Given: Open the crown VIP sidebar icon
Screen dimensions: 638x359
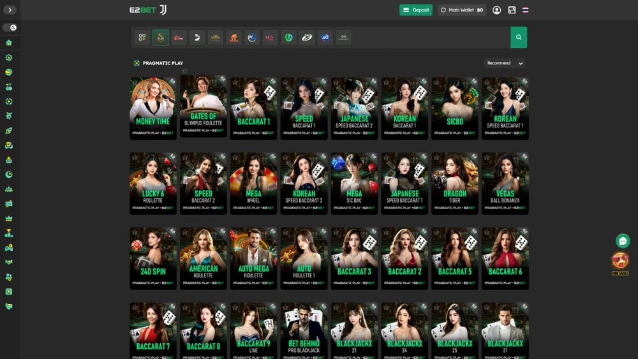Looking at the screenshot, I should (8, 218).
